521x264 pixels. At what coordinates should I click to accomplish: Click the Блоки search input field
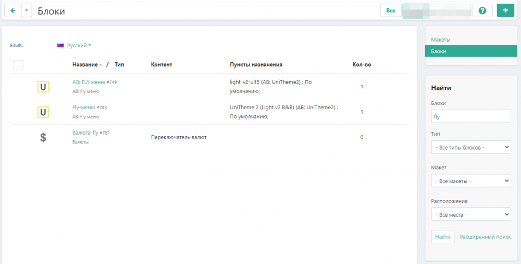pyautogui.click(x=471, y=116)
